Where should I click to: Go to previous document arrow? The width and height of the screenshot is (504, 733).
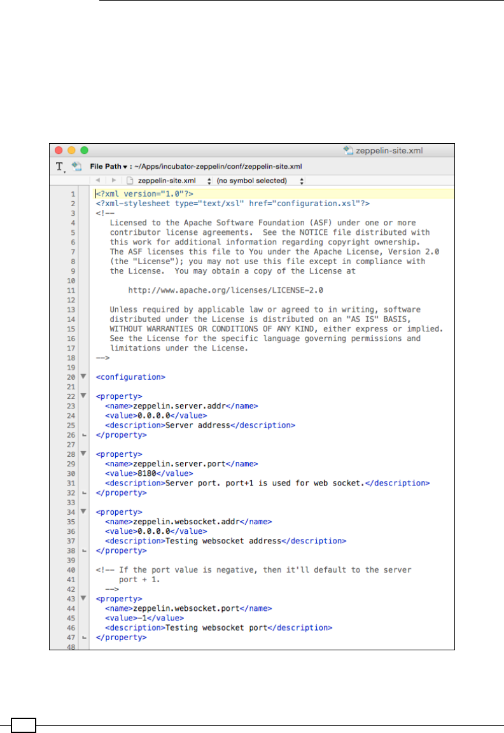98,180
